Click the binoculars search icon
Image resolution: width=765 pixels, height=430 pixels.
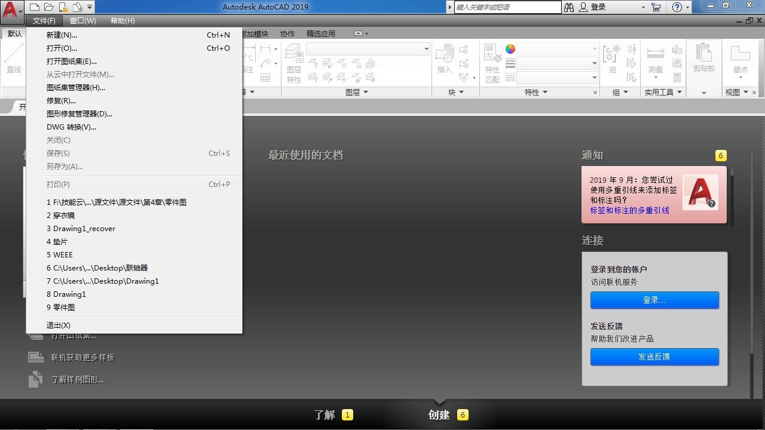(568, 7)
